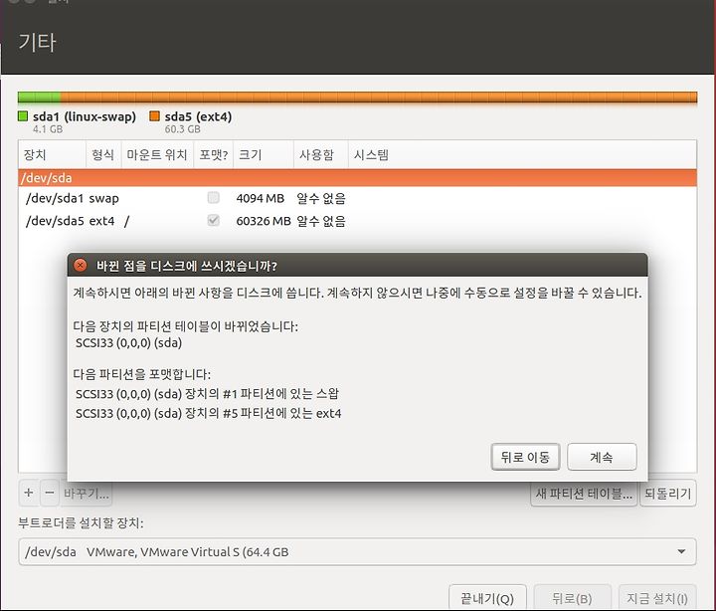Select the /dev/sda5 ext4 row
The width and height of the screenshot is (716, 611).
358,221
